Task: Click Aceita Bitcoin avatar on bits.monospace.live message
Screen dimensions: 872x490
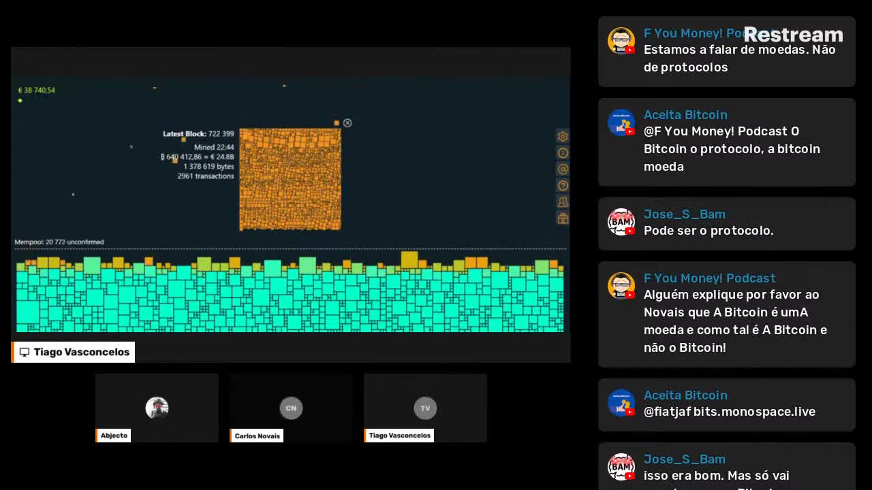Action: (621, 403)
